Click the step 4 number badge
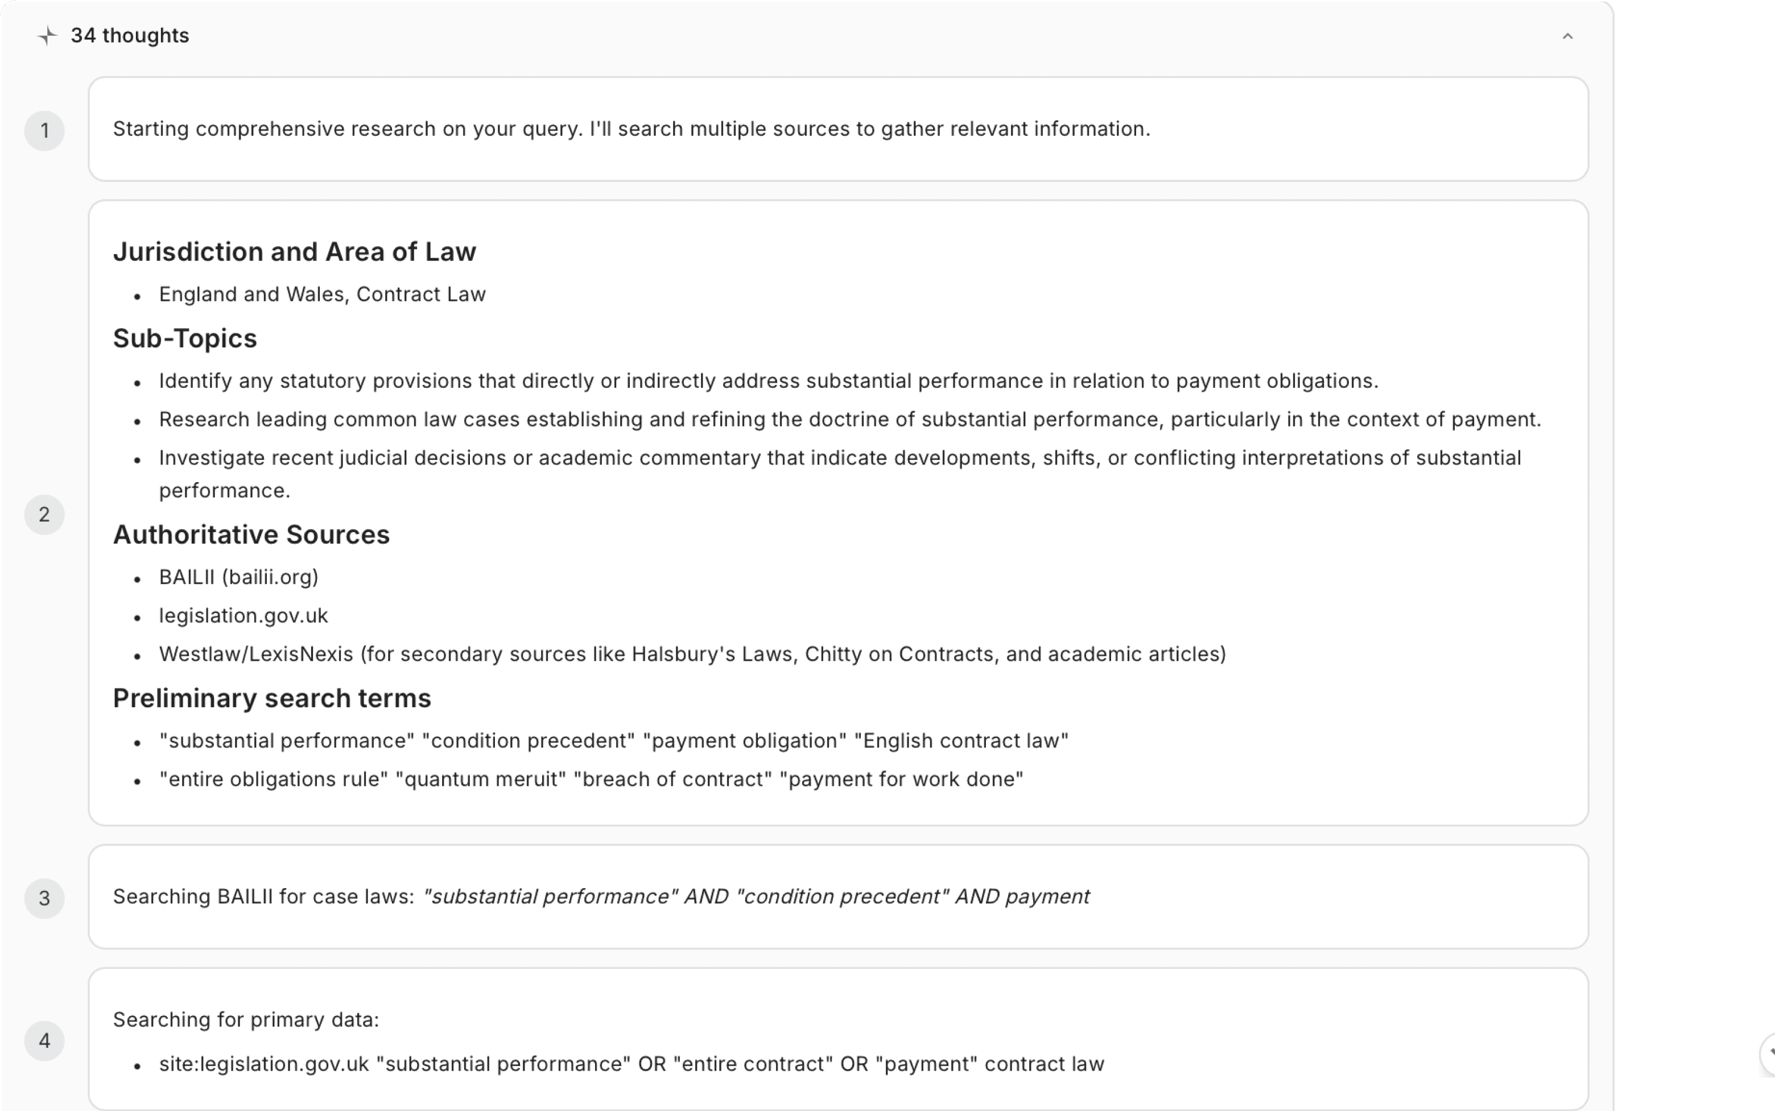The height and width of the screenshot is (1111, 1775). (45, 1040)
